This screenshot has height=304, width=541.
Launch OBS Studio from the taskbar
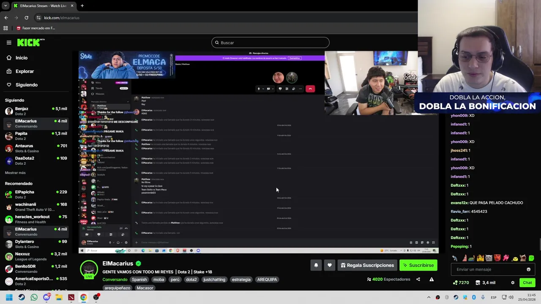pyautogui.click(x=96, y=297)
